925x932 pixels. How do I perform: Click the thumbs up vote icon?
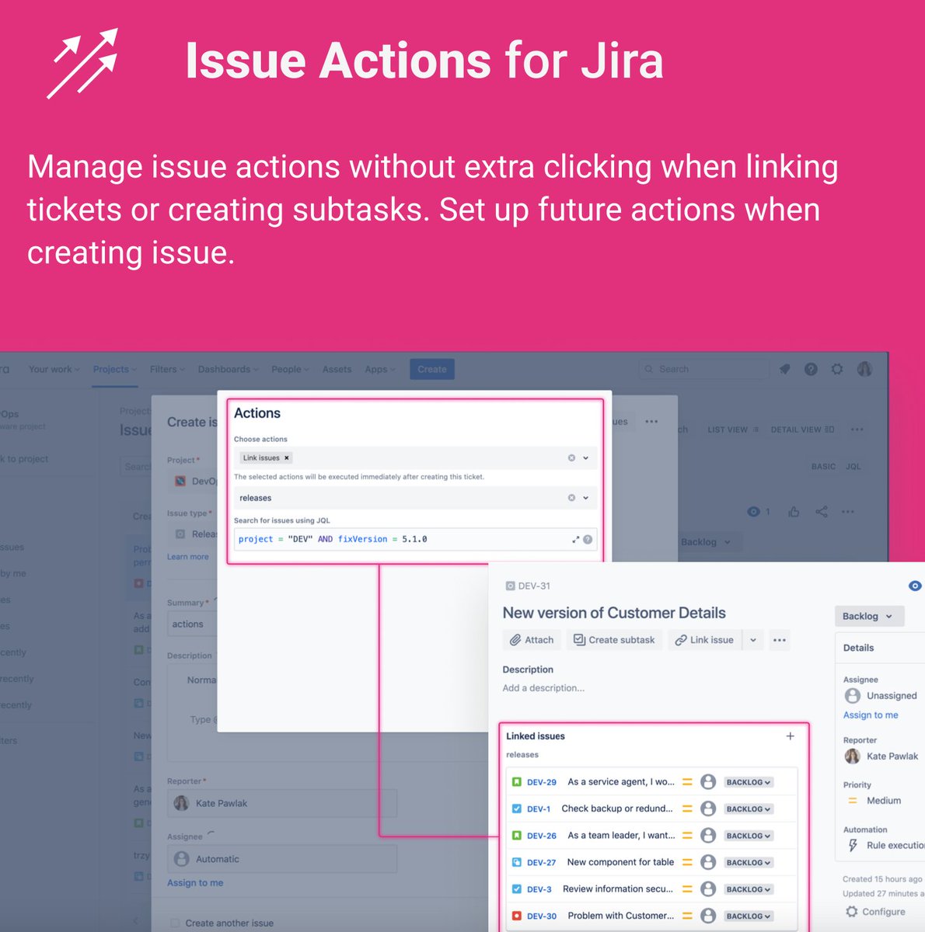(x=794, y=512)
